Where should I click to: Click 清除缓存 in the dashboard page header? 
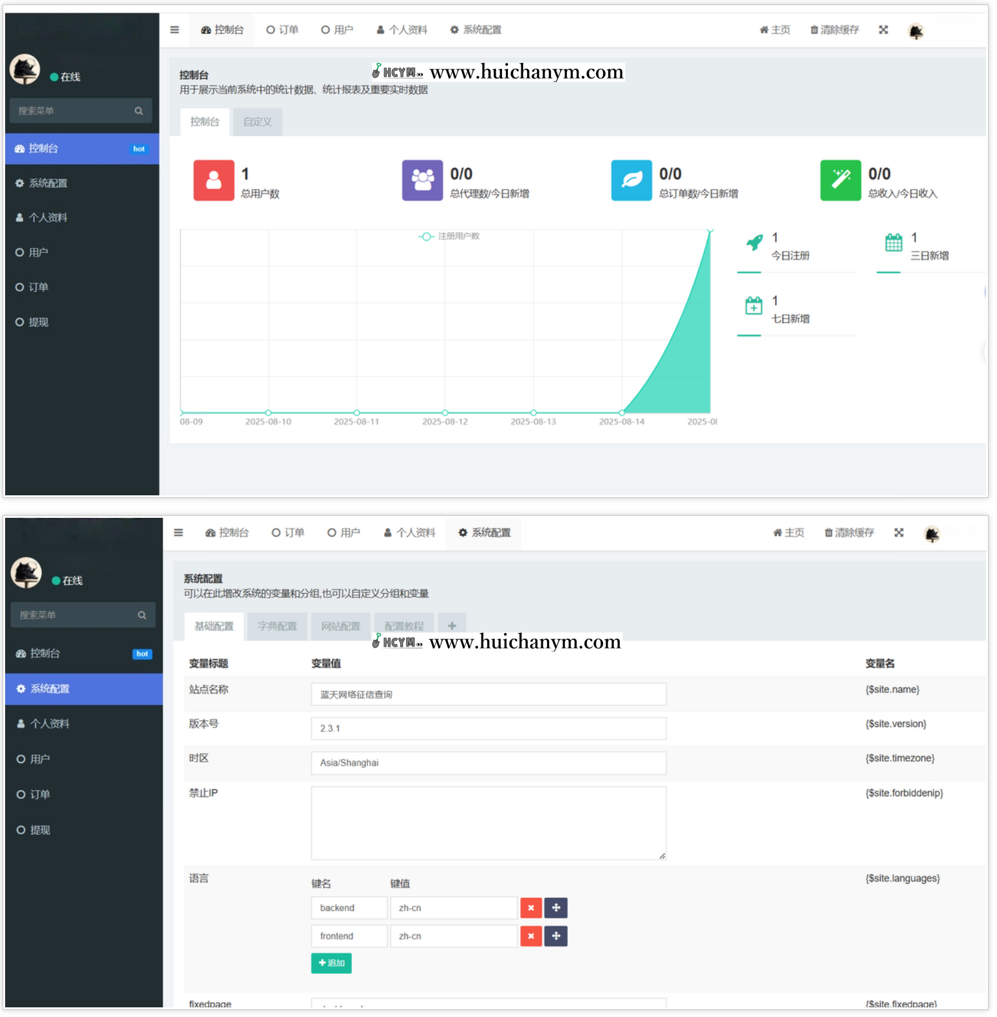(x=834, y=30)
